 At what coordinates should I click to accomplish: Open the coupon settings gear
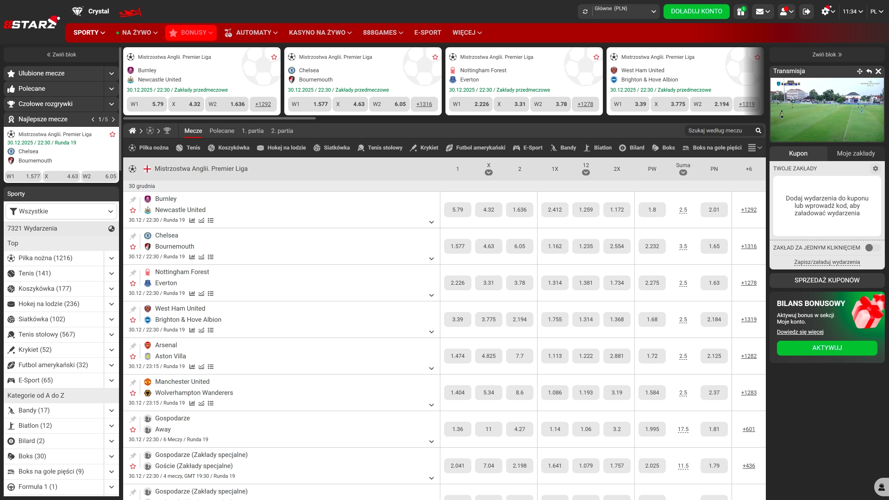876,169
